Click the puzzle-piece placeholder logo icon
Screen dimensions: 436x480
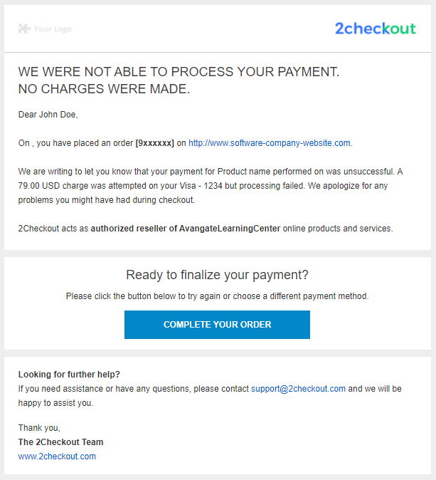(x=24, y=28)
